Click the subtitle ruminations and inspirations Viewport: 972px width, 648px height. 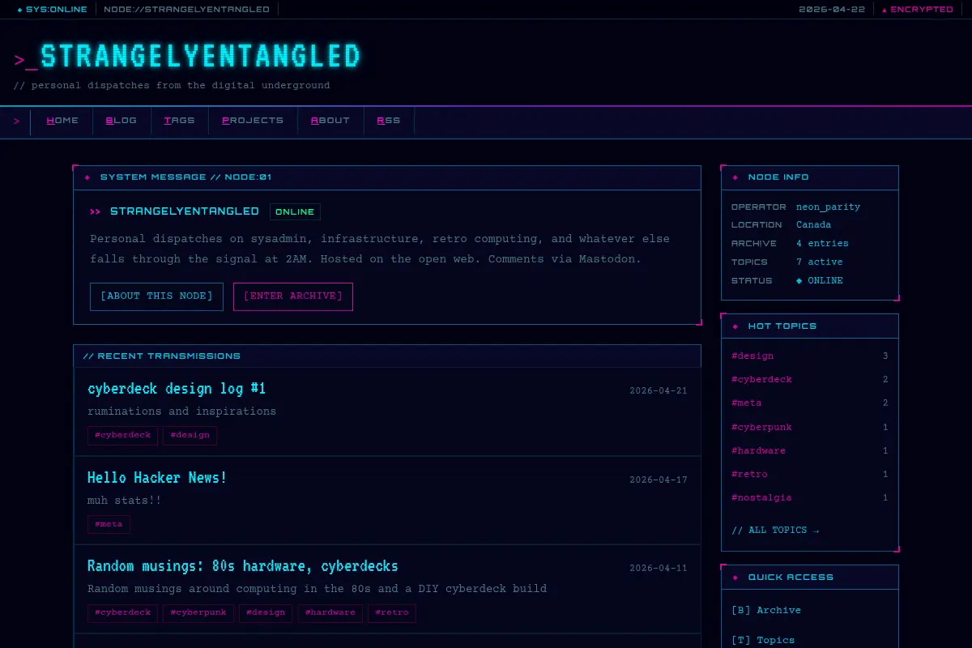(x=181, y=411)
